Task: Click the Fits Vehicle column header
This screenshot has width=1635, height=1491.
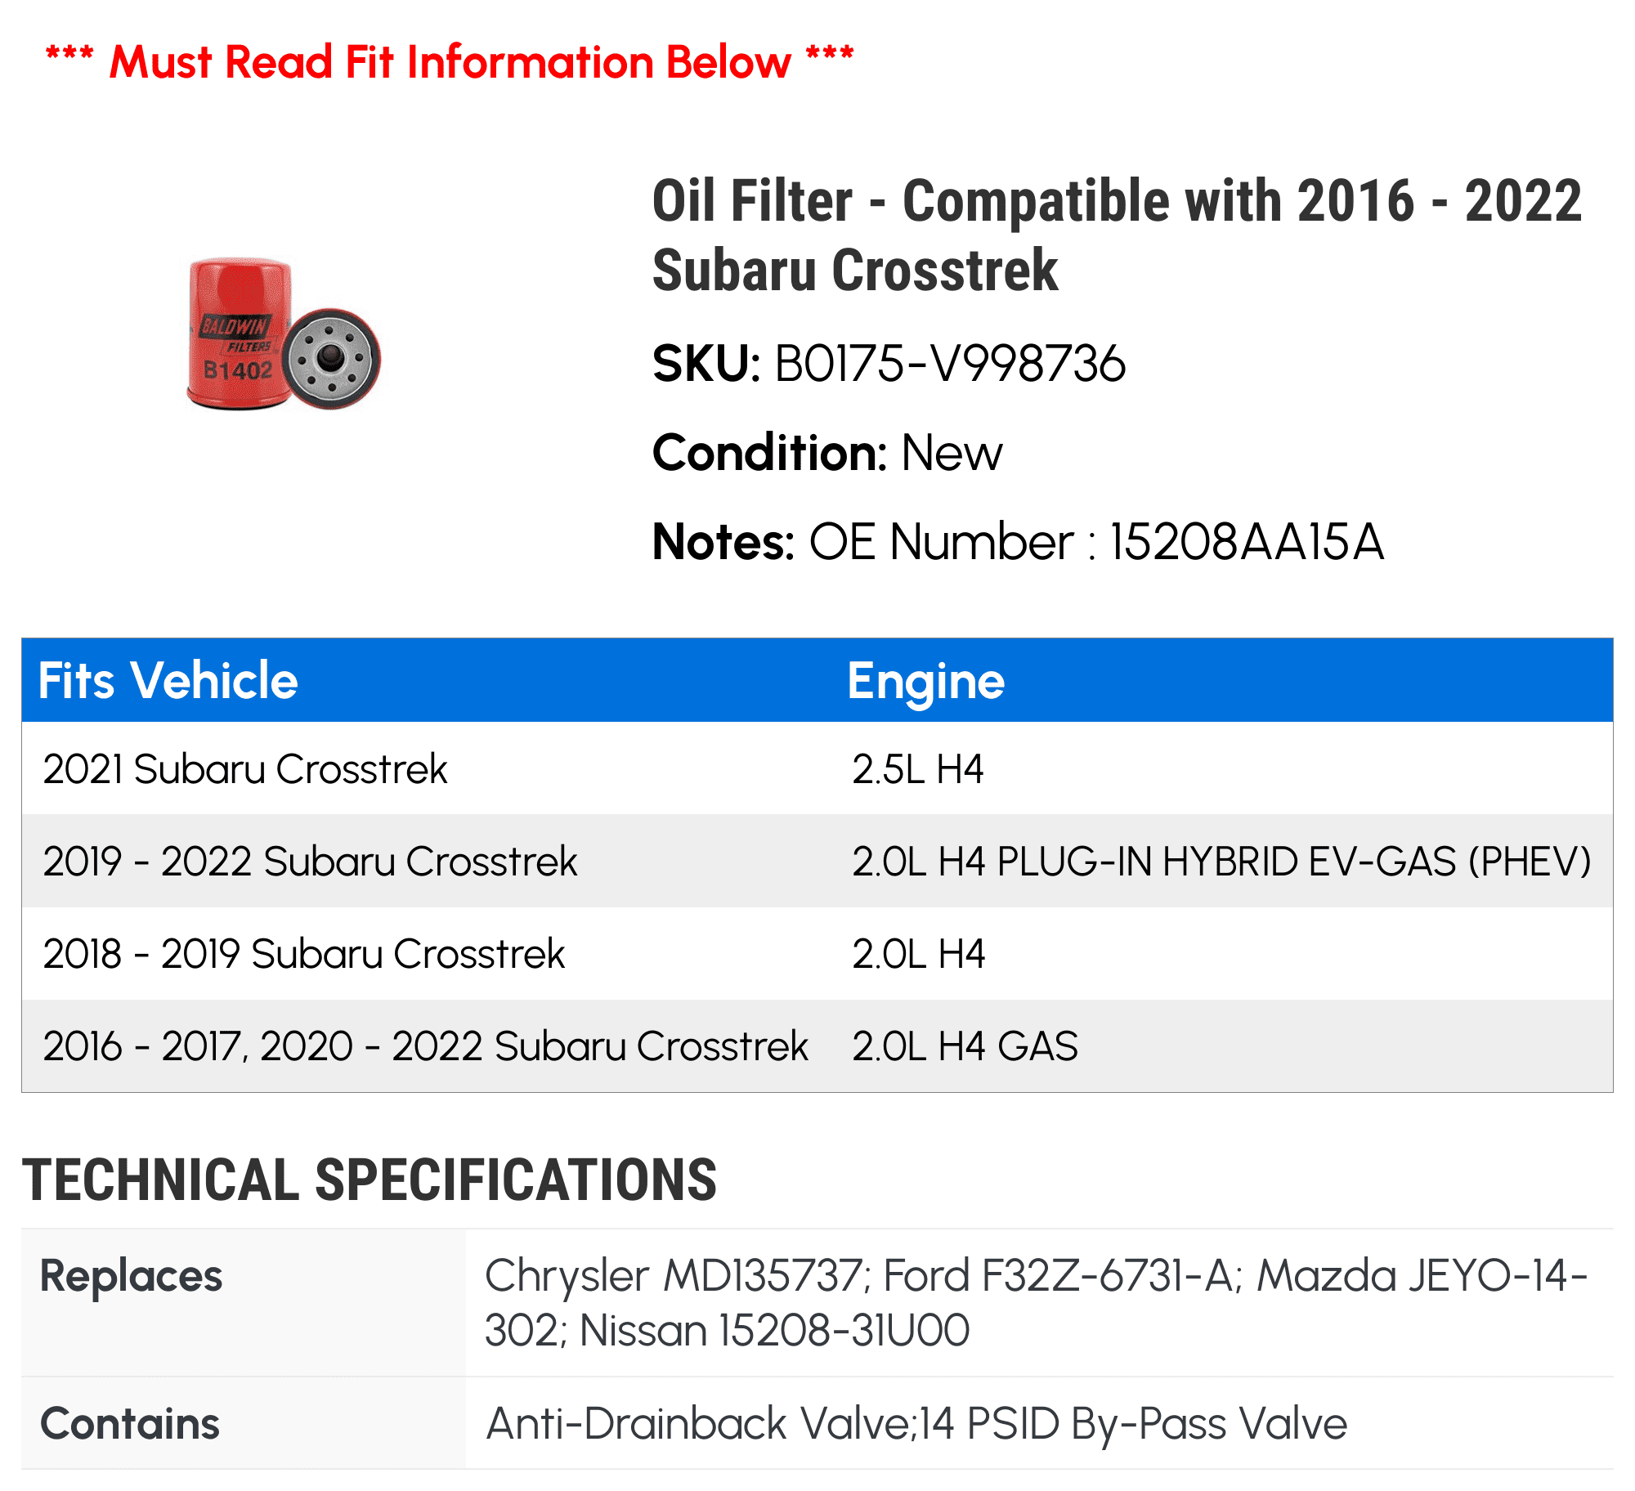Action: [x=168, y=680]
